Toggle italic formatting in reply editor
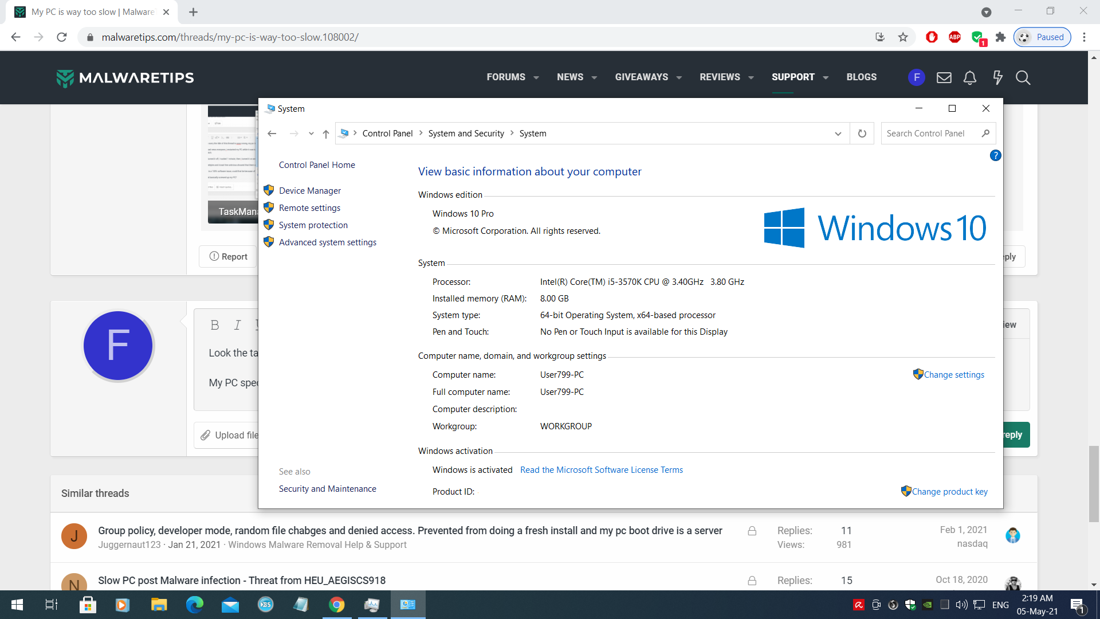The width and height of the screenshot is (1100, 619). point(237,325)
